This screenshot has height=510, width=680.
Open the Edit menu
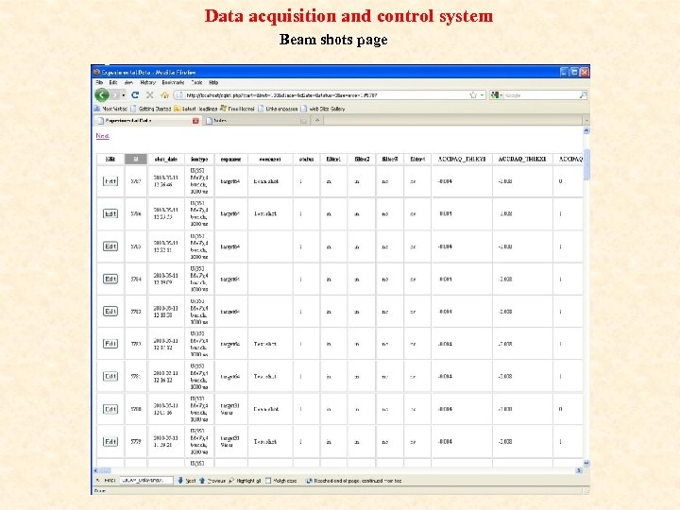113,82
